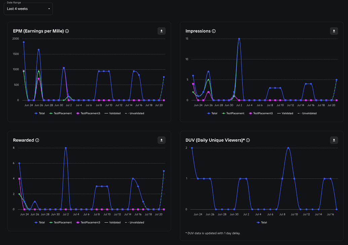Image resolution: width=348 pixels, height=245 pixels.
Task: Click the Impressions peak point at 15
Action: tap(239, 39)
